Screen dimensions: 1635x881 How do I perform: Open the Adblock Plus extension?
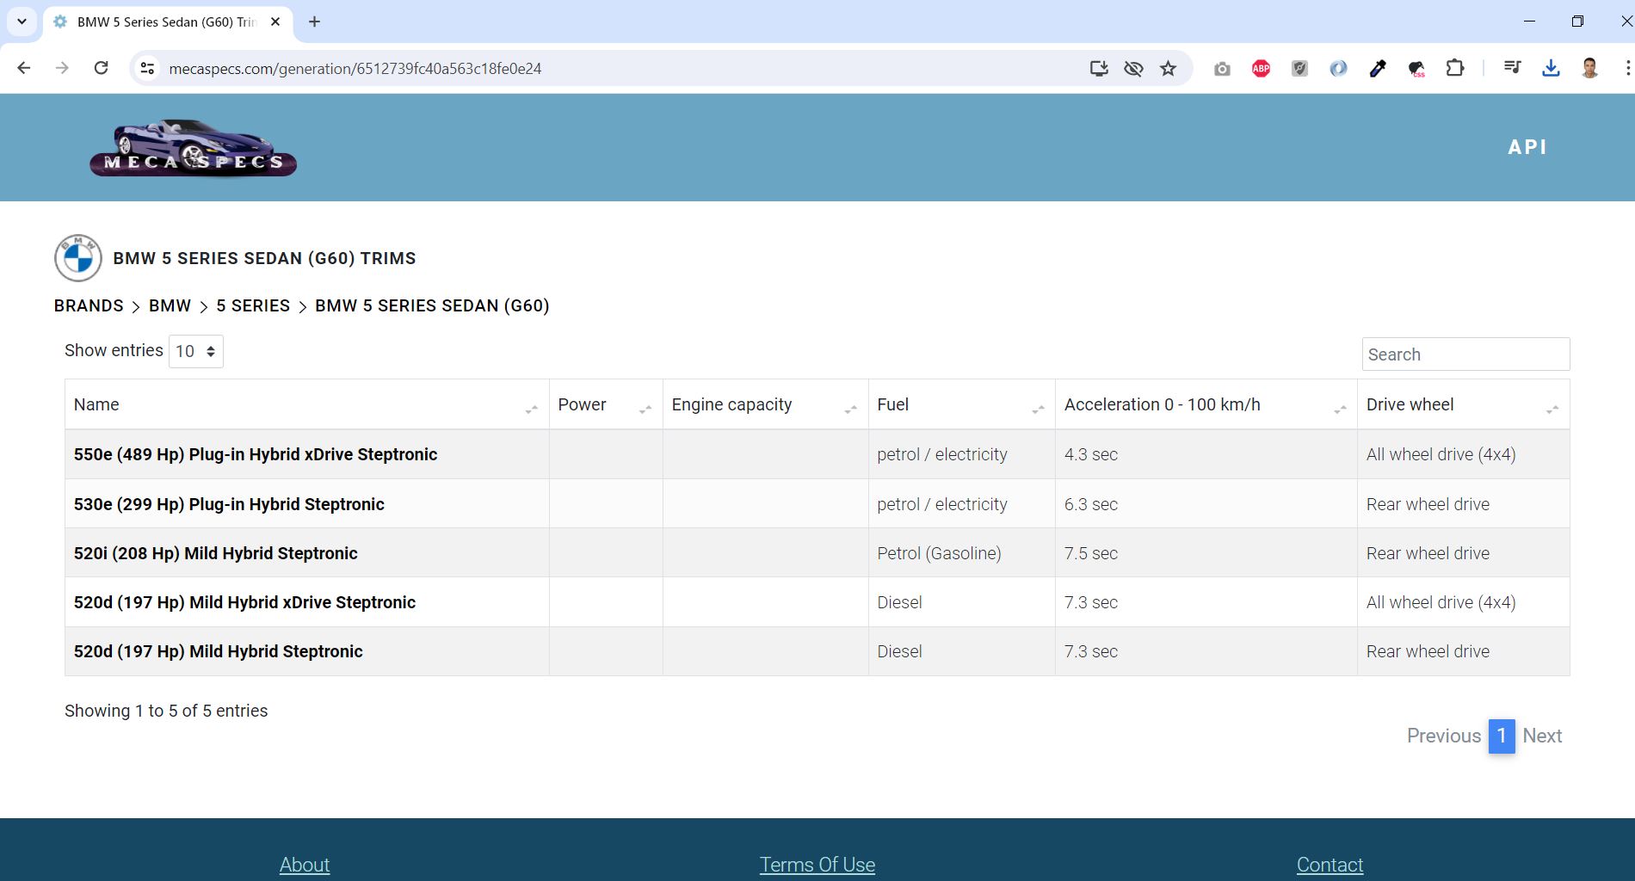point(1261,69)
